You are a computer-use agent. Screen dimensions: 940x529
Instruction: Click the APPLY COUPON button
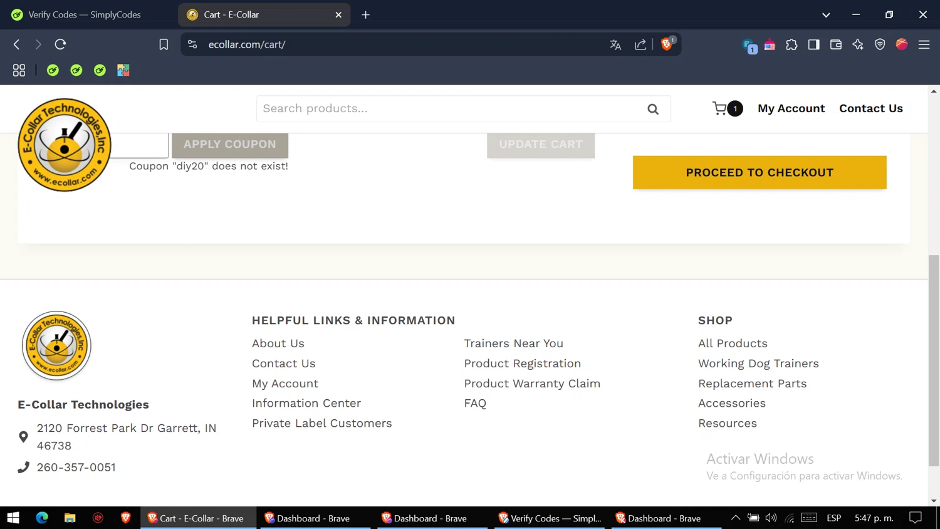coord(230,145)
